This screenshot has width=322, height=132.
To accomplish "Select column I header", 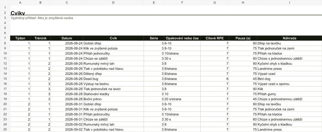I will pyautogui.click(x=290, y=2).
